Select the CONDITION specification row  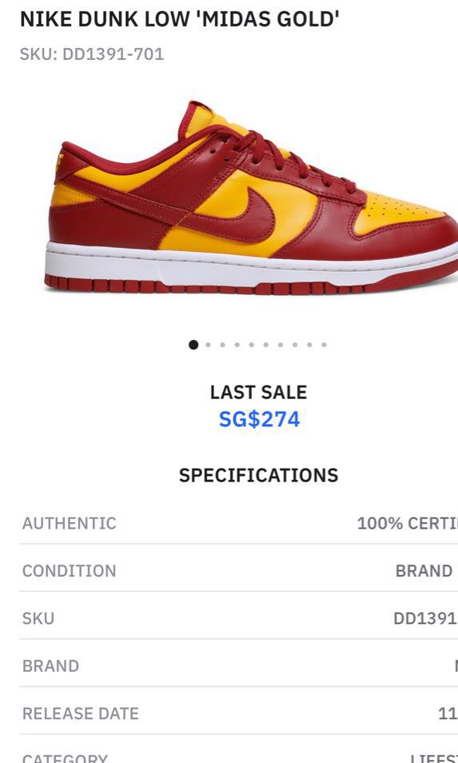[x=239, y=571]
